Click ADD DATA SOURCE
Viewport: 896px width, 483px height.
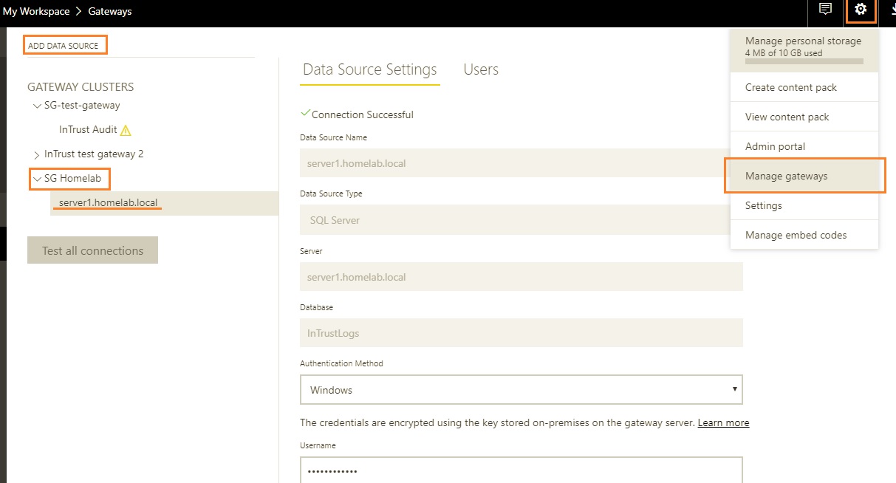pos(64,46)
